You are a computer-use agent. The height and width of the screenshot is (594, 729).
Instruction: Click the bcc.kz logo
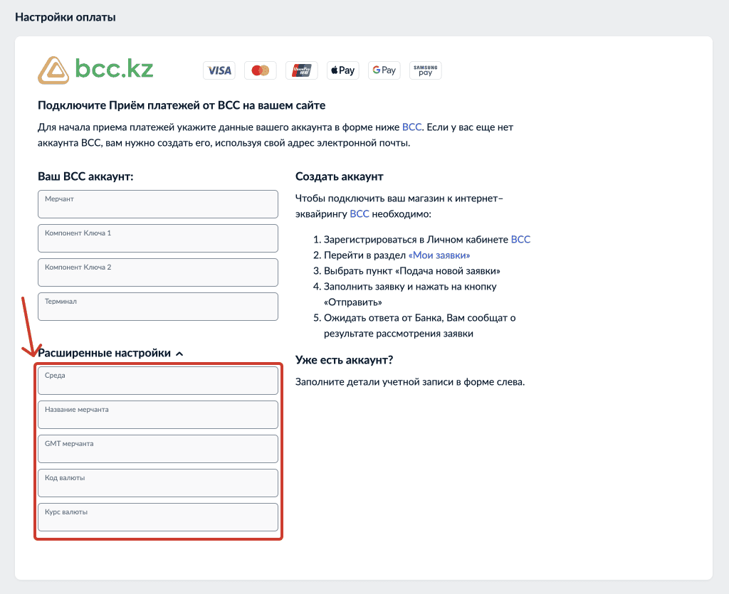[95, 70]
